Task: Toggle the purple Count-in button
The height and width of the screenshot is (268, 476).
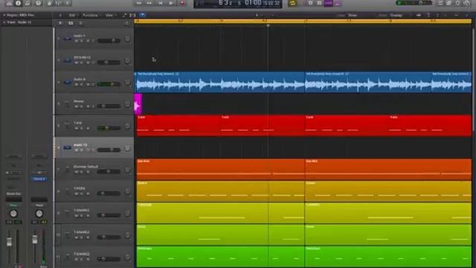Action: 328,3
